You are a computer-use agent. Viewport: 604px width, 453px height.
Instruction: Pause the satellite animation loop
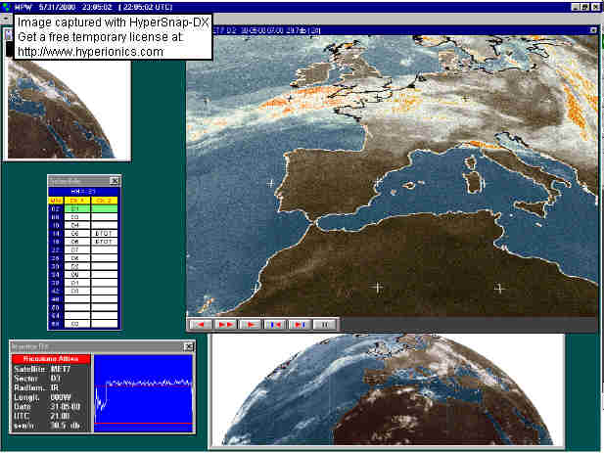pos(326,323)
